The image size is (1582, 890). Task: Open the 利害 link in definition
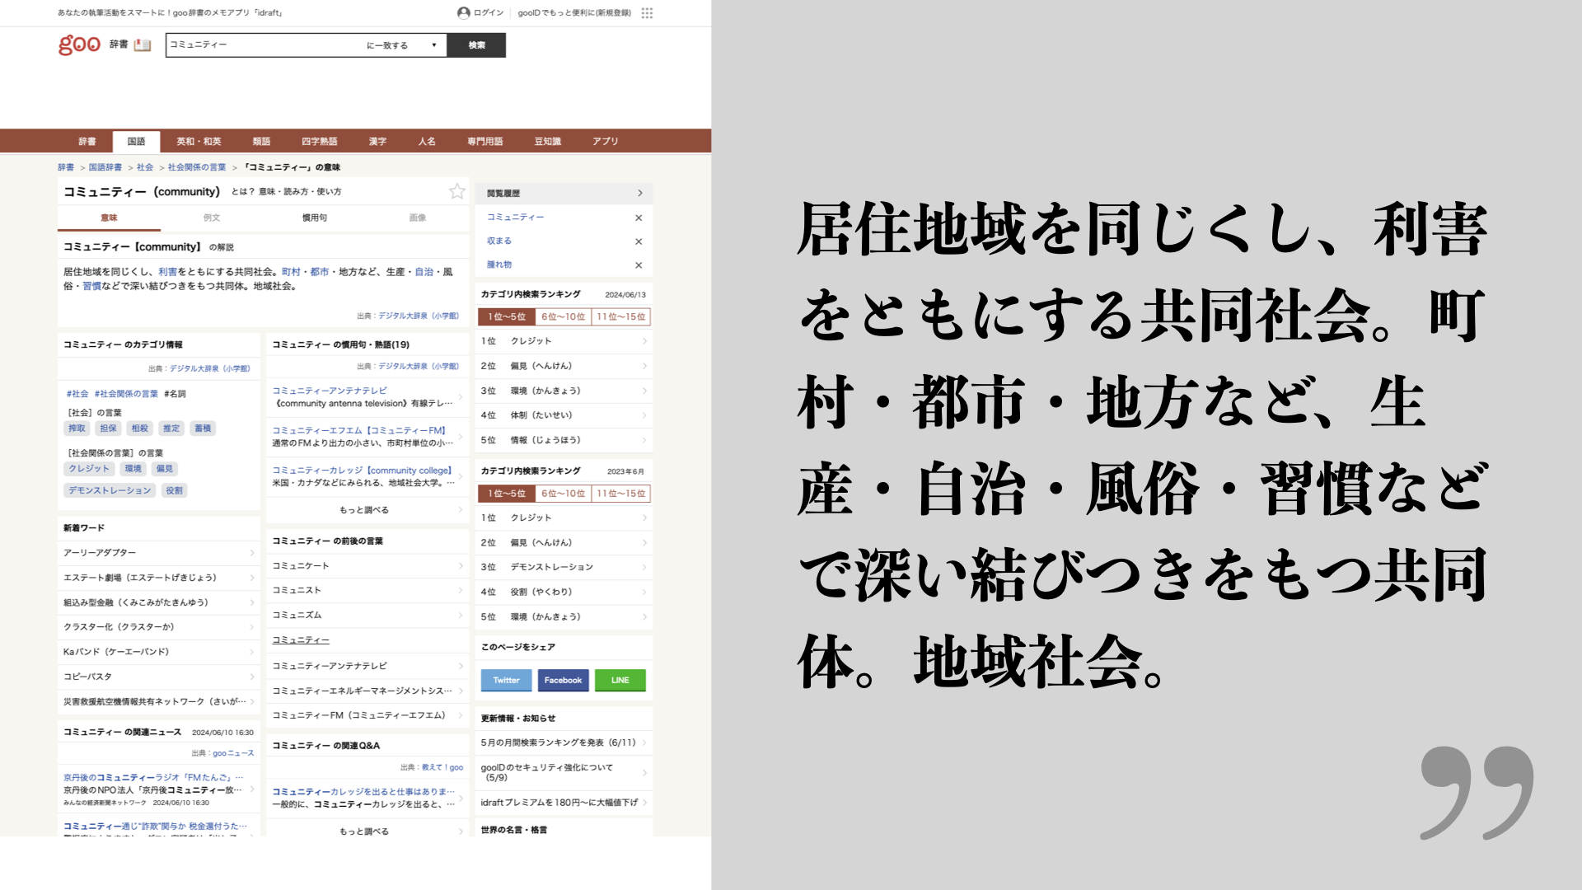(x=167, y=272)
